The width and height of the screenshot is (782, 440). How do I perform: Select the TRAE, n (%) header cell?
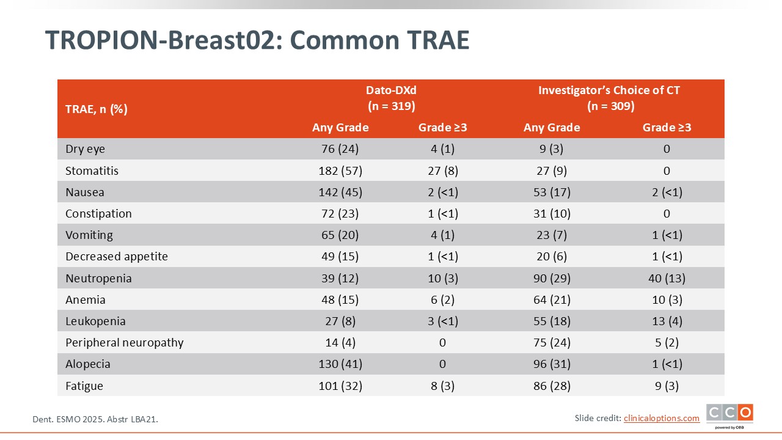point(96,110)
